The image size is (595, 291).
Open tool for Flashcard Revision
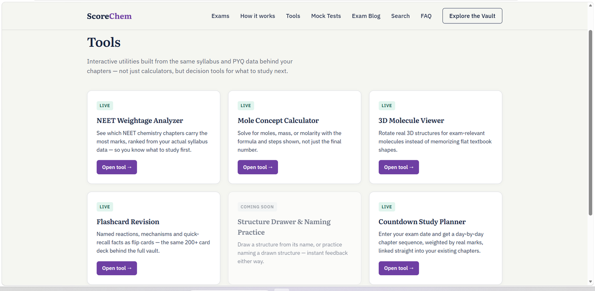(117, 268)
